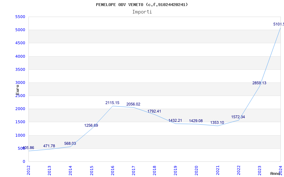Click the 0 y-axis tick label
Viewport: 284px width, 177px height.
pyautogui.click(x=24, y=162)
